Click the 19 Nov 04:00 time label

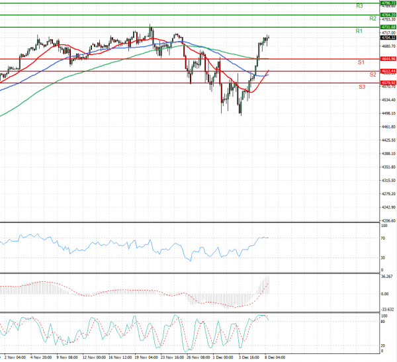(146, 357)
